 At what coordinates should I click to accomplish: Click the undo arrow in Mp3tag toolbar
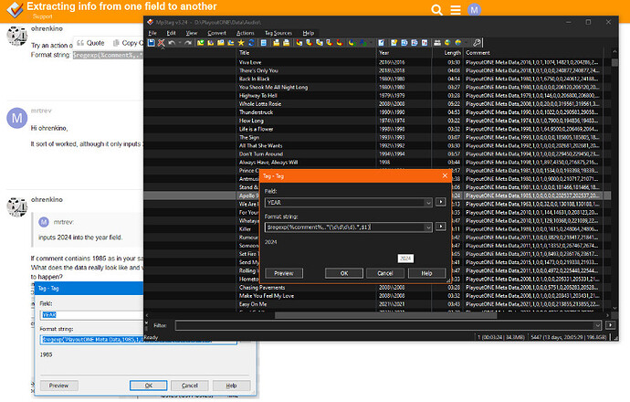172,43
